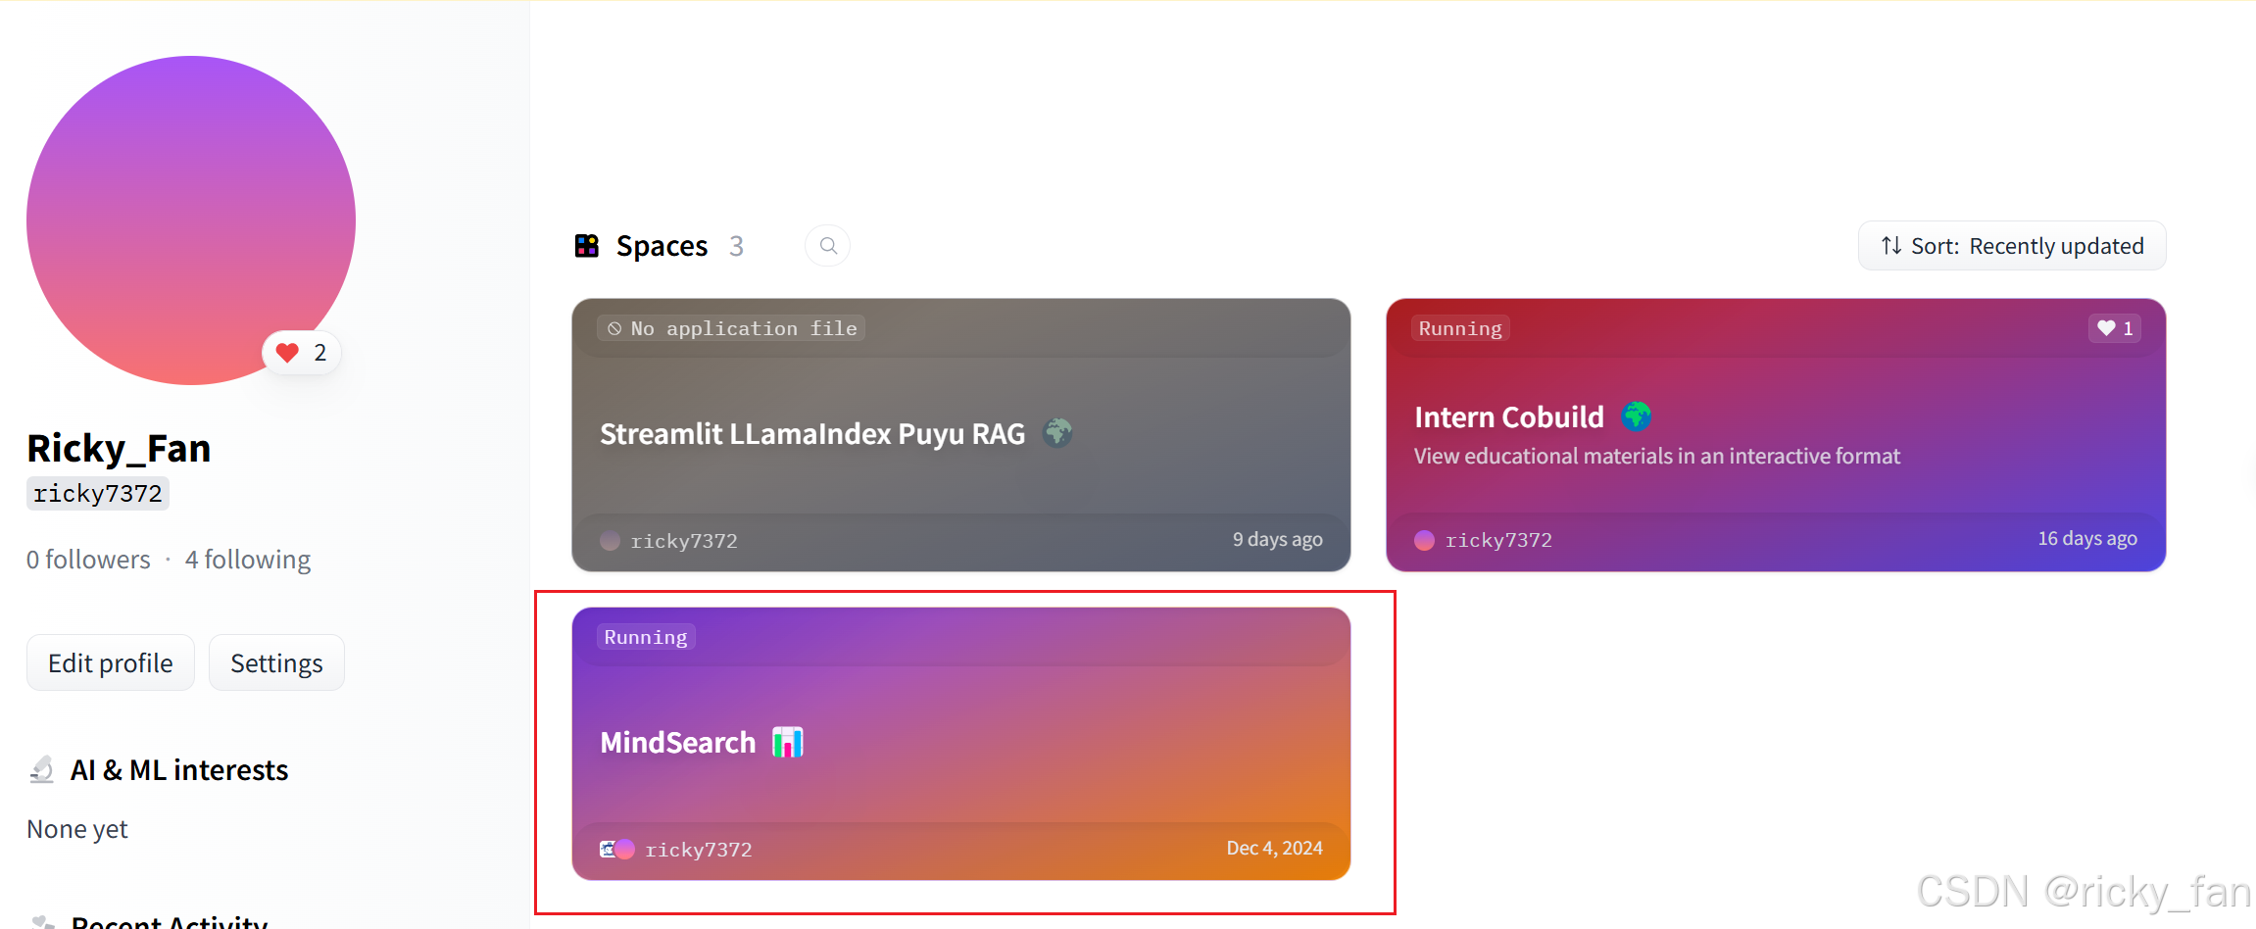Click the Intern Cobuild description text
The width and height of the screenshot is (2256, 929).
click(x=1657, y=456)
